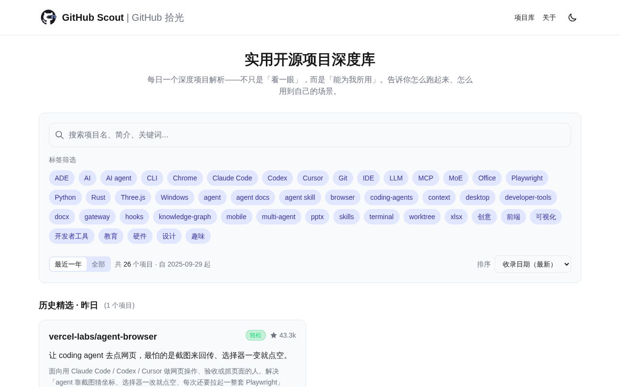Viewport: 620px width, 387px height.
Task: Toggle dark mode moon icon
Action: [x=573, y=17]
